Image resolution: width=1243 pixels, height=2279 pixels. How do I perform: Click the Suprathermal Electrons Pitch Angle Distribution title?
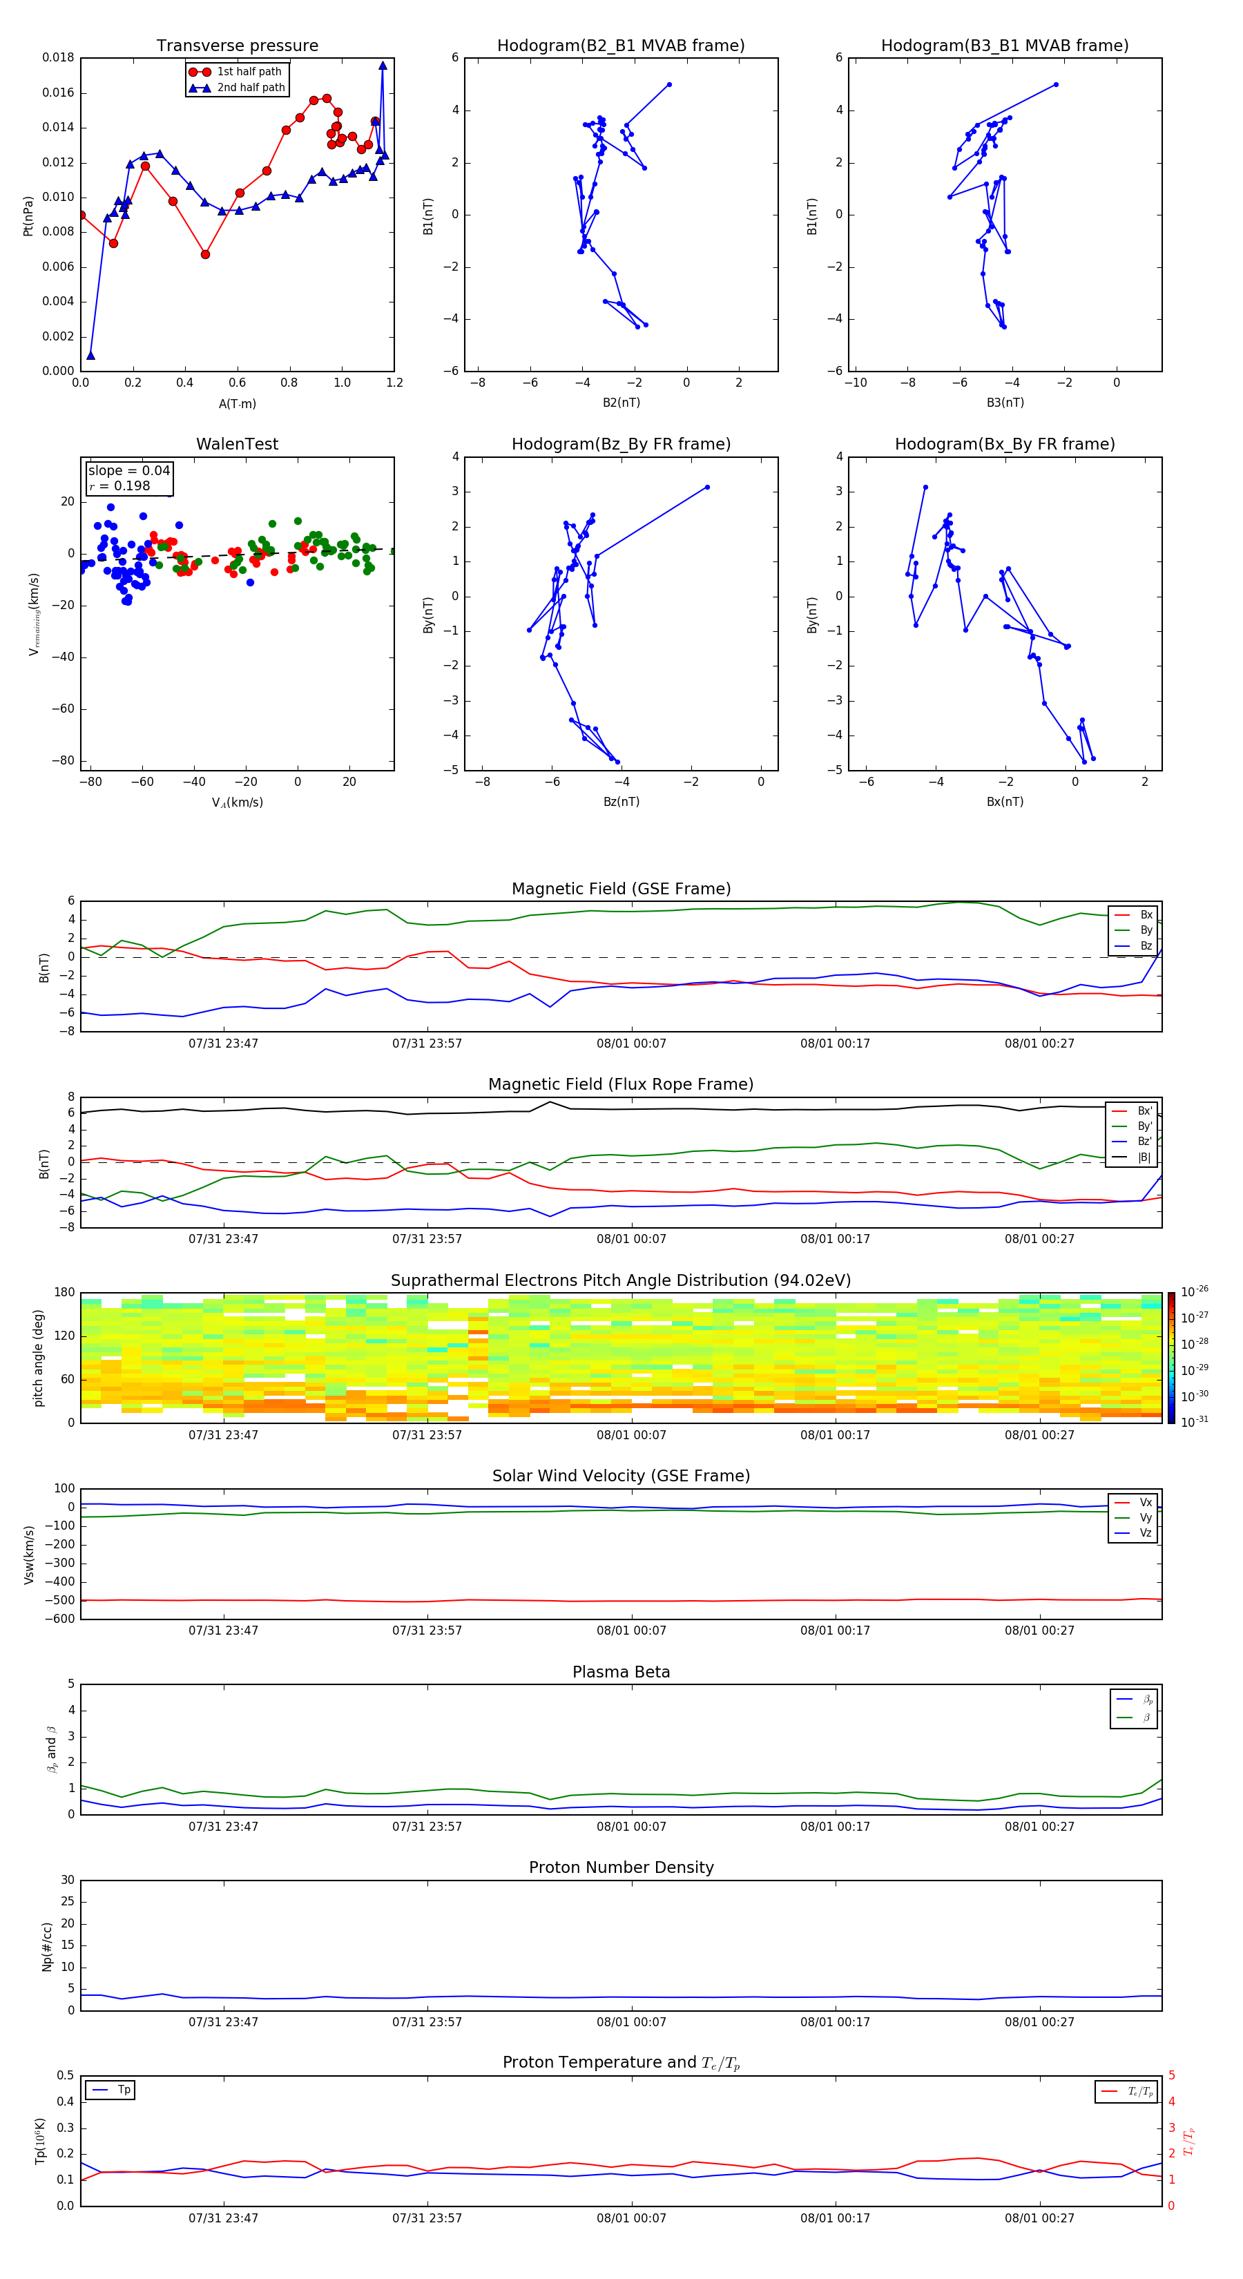pyautogui.click(x=621, y=1280)
